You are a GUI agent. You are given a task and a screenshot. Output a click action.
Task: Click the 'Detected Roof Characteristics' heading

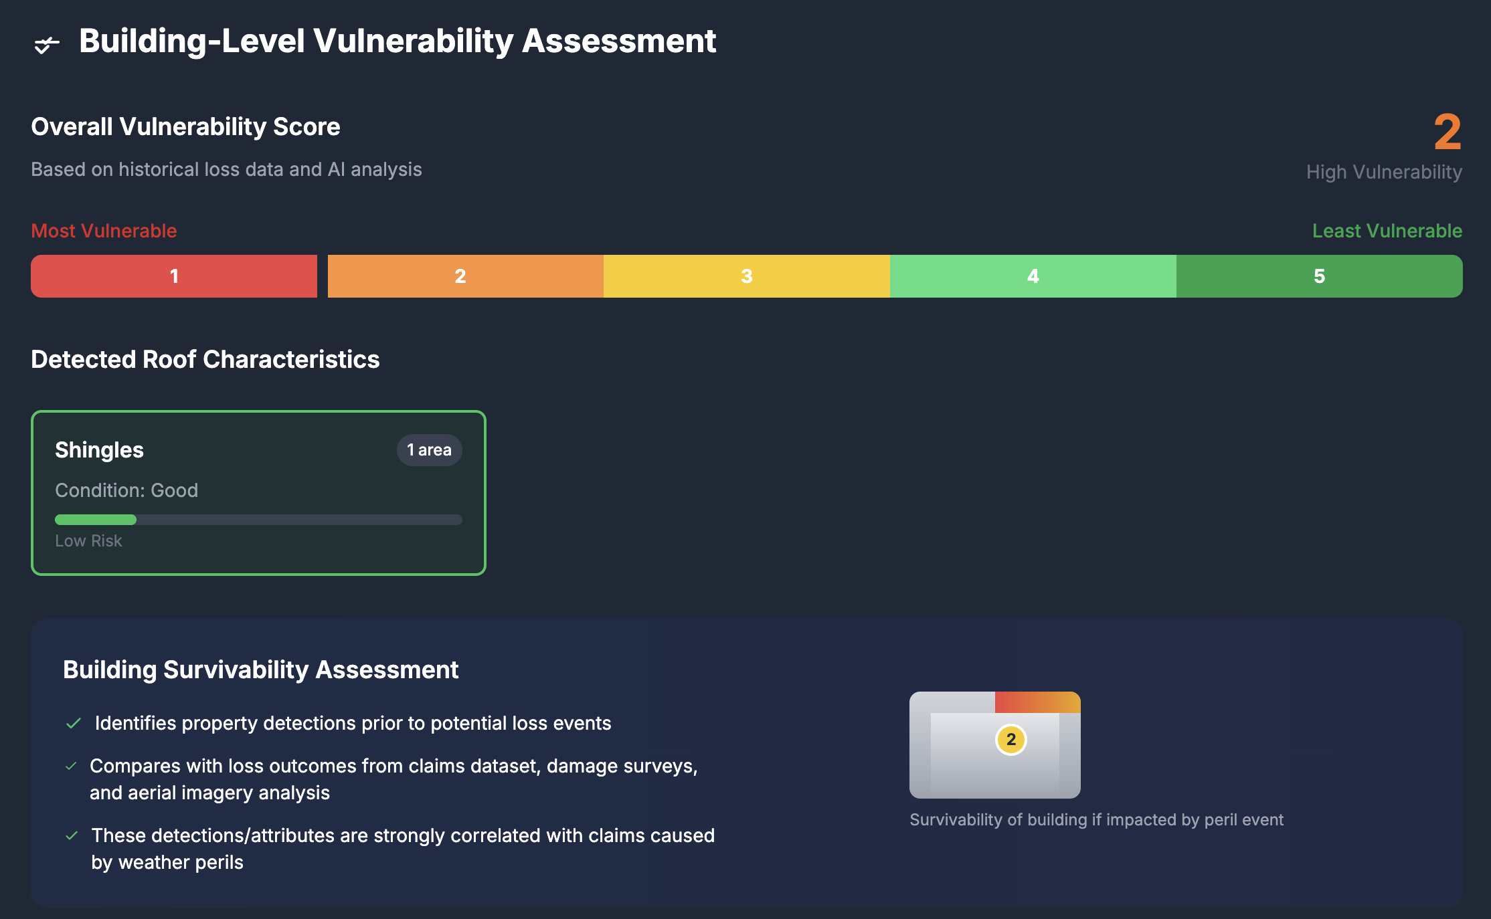coord(205,359)
